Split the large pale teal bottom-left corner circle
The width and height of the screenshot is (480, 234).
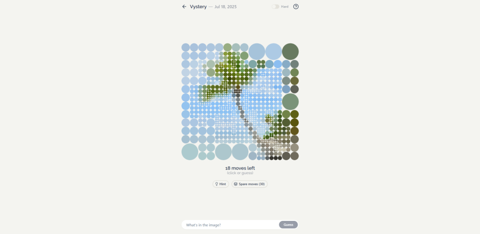click(190, 152)
